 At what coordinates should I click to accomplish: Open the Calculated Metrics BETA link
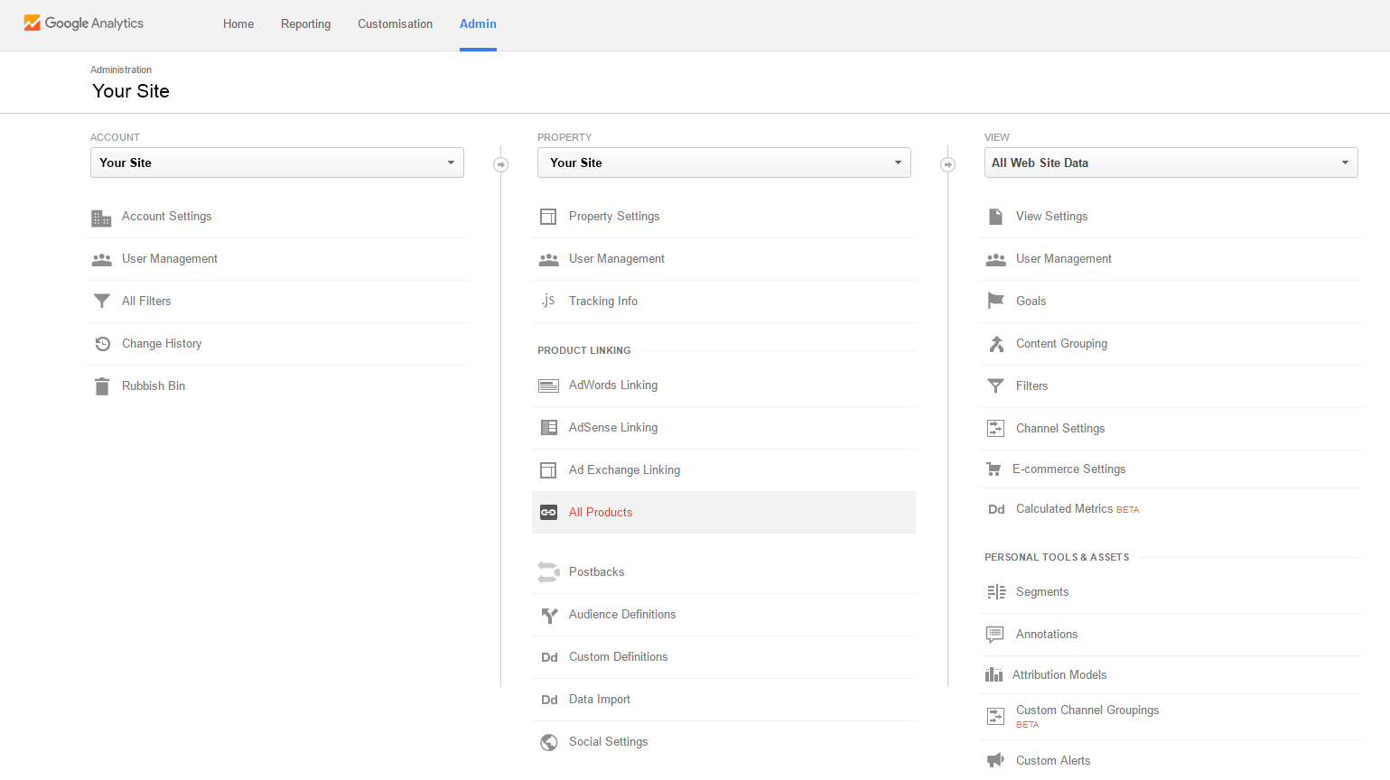coord(1077,509)
